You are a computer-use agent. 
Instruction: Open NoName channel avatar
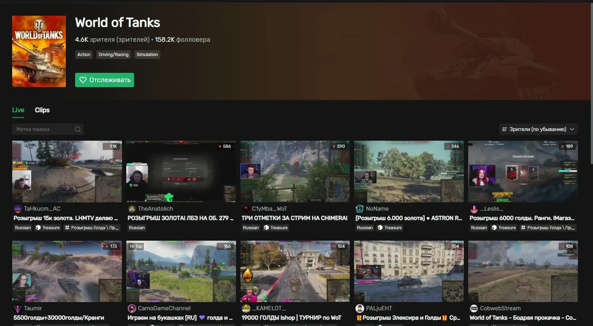coord(359,209)
